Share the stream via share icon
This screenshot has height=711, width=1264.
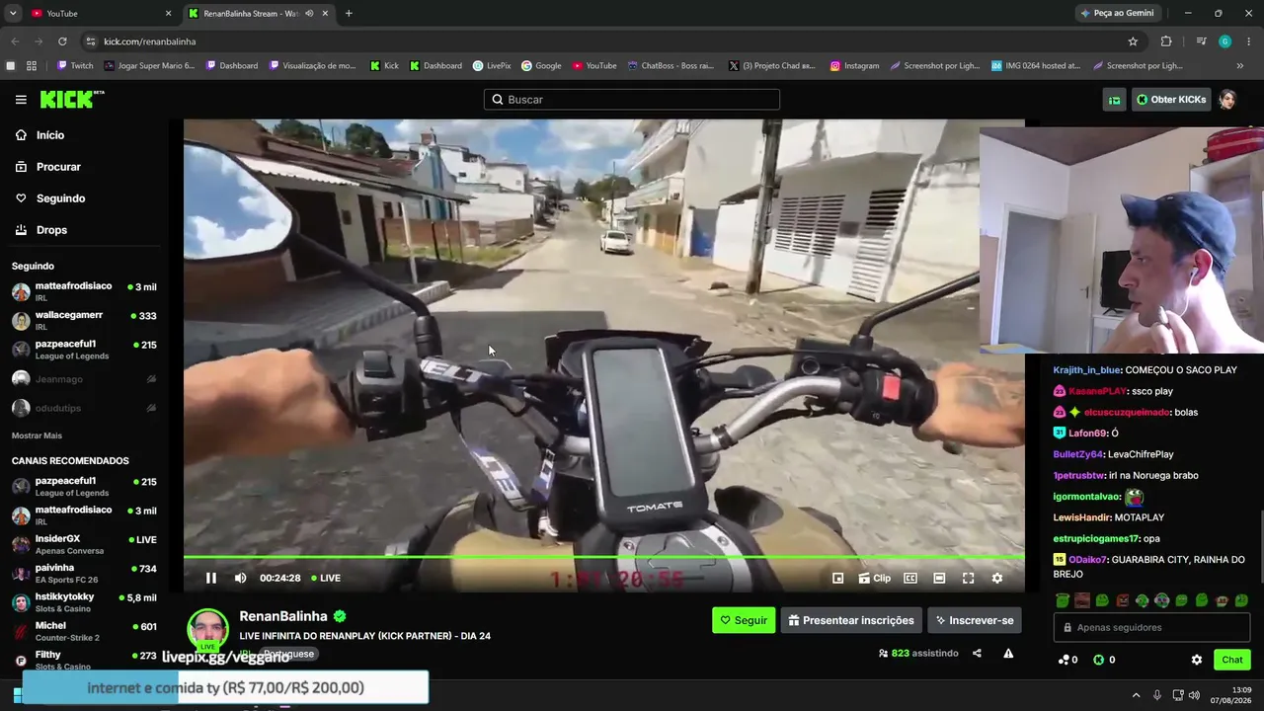click(x=977, y=653)
